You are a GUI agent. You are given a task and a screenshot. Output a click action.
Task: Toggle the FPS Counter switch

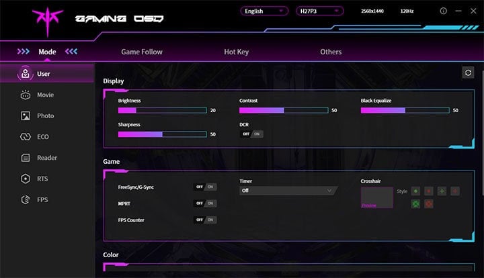pos(205,220)
